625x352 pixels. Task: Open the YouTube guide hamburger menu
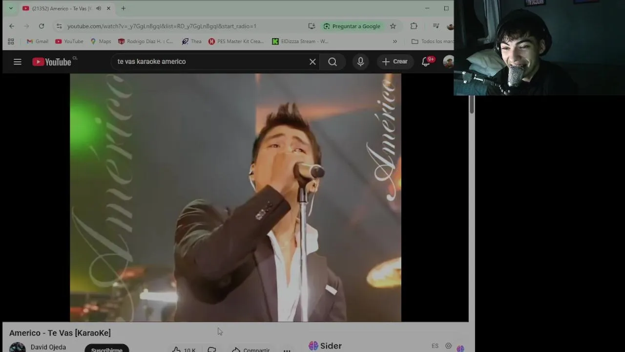pos(18,62)
